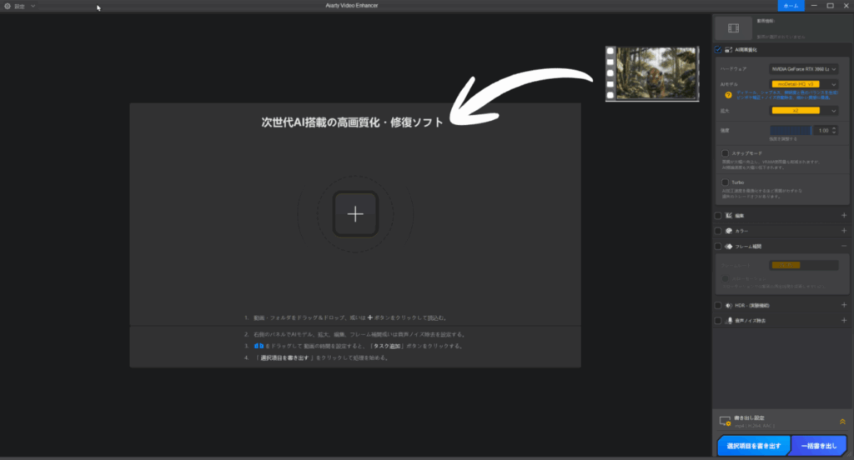Close the Aiarty Video Enhancer window
The image size is (854, 460).
[x=846, y=6]
